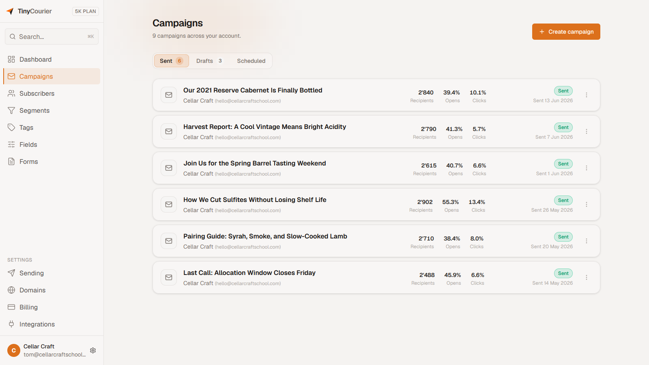649x365 pixels.
Task: Open the Tags page
Action: pos(52,127)
